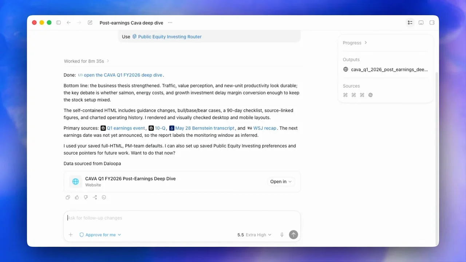Expand the Progress section
The image size is (466, 262).
coord(355,43)
